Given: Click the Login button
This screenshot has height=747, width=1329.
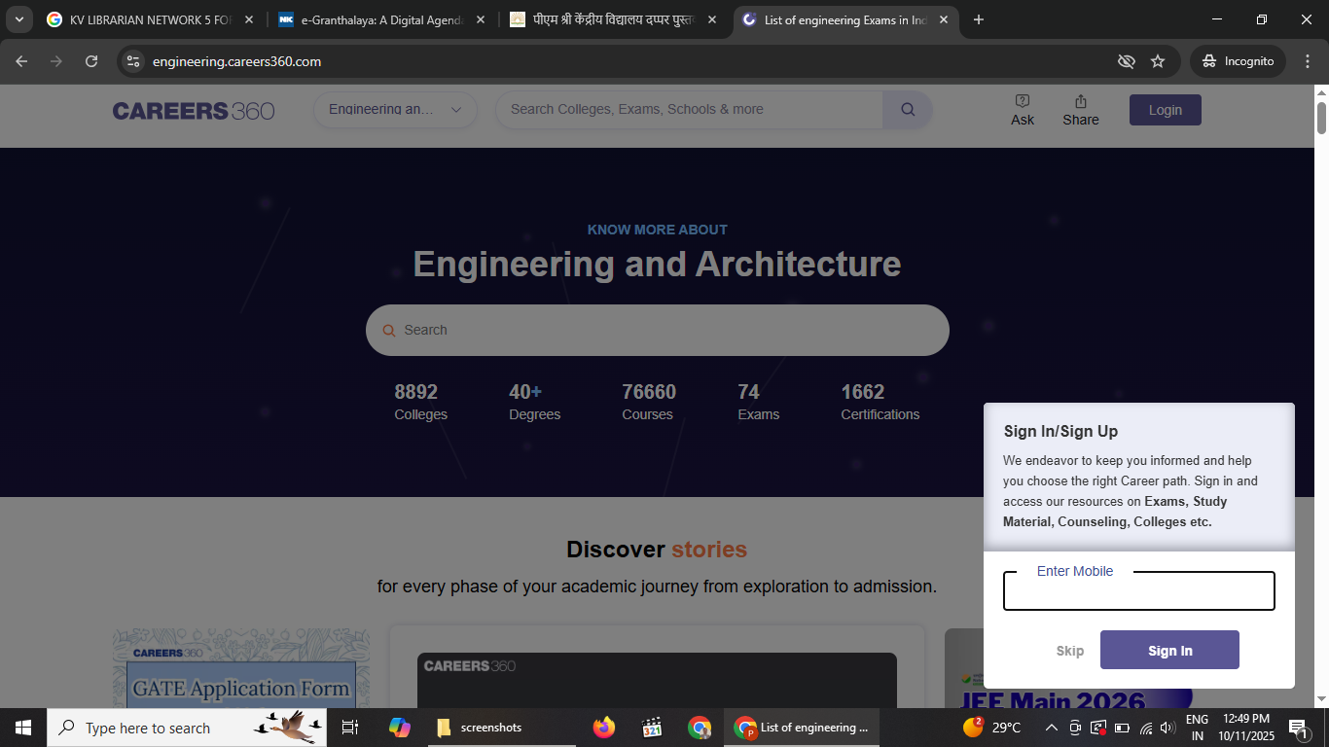Looking at the screenshot, I should [x=1165, y=110].
